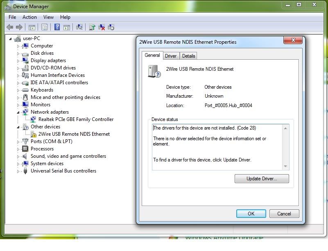Open the Help menu
328x251 pixels.
pos(65,17)
